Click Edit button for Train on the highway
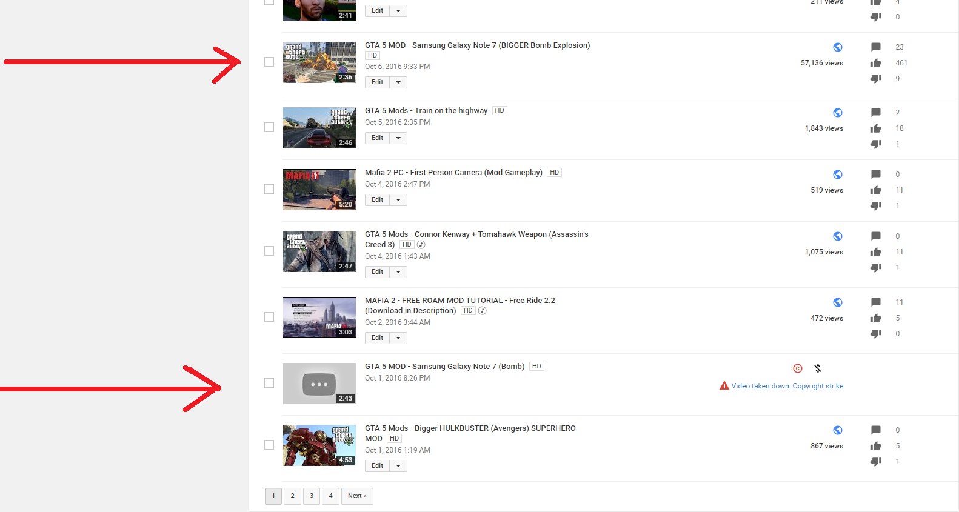The image size is (959, 512). point(377,138)
